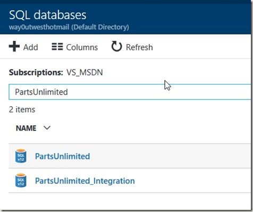
Task: Click the Refresh label in toolbar
Action: [139, 47]
